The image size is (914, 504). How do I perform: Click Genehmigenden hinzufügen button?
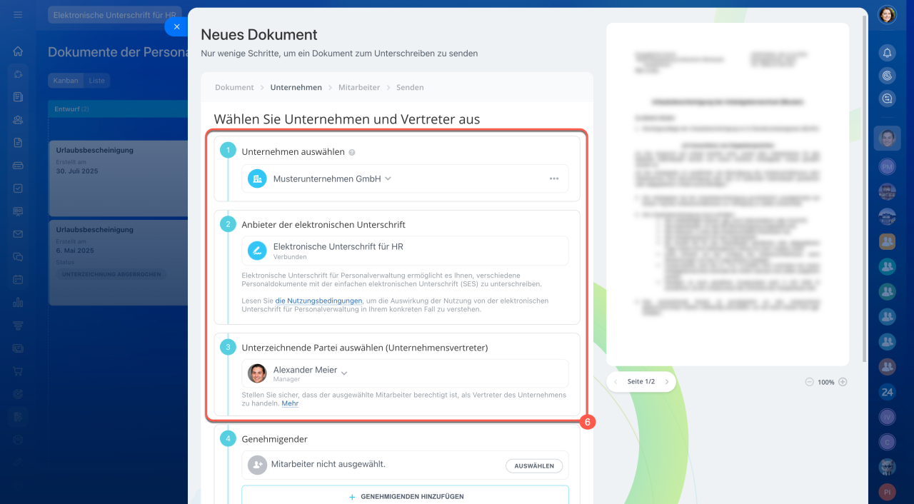[405, 496]
